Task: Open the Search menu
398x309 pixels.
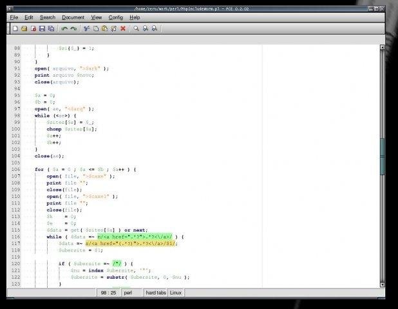Action: click(x=48, y=17)
